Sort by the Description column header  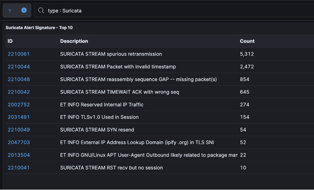point(74,41)
